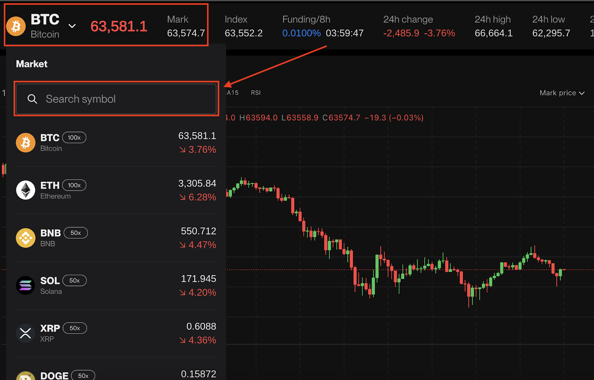Click the 100x leverage badge next to BTC

(74, 138)
